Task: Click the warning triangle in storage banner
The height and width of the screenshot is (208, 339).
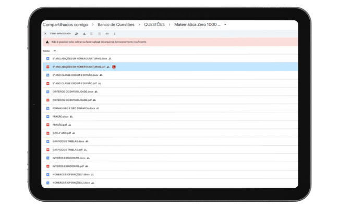Action: [x=47, y=42]
